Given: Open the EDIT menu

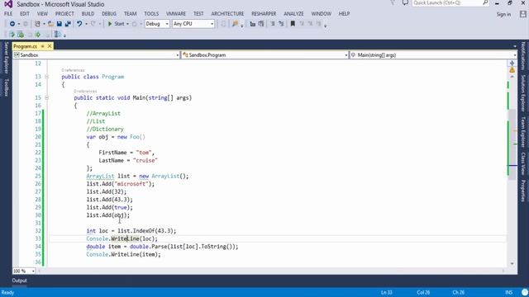Looking at the screenshot, I should [25, 14].
